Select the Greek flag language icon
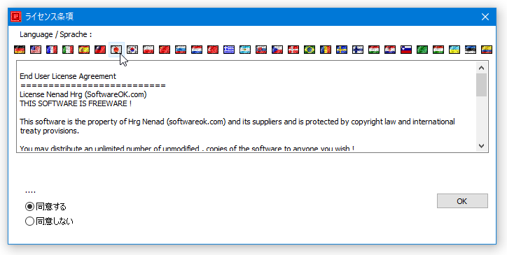Screen dimensions: 507x255 pyautogui.click(x=229, y=50)
